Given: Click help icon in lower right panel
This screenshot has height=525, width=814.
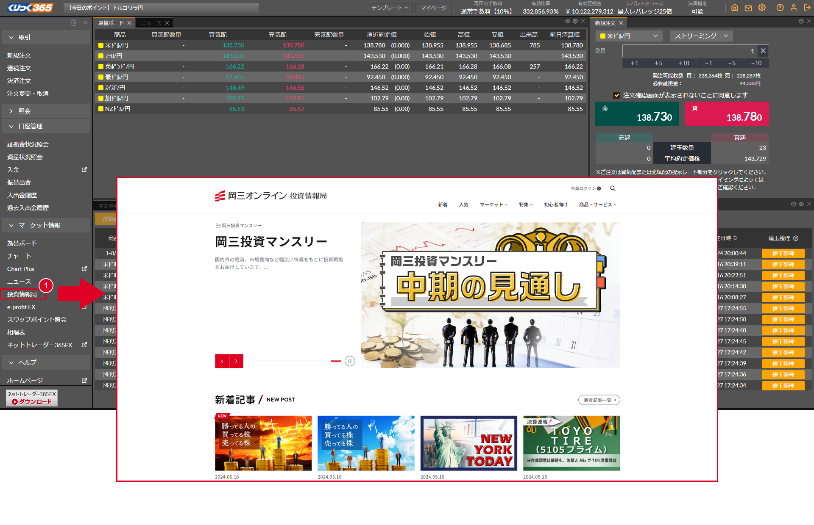Looking at the screenshot, I should point(793,204).
